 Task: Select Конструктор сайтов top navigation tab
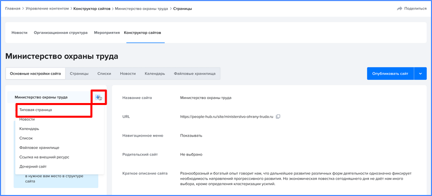(x=143, y=33)
